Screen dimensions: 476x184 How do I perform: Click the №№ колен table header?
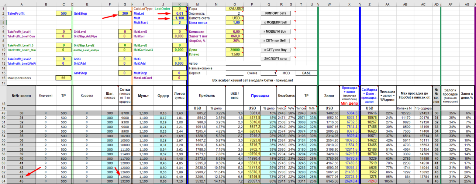coord(22,96)
